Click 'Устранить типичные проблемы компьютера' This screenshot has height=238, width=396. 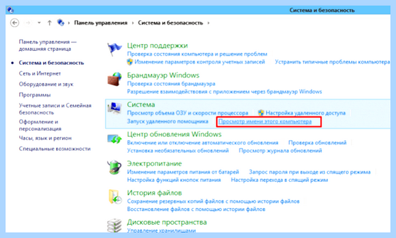tap(333, 62)
